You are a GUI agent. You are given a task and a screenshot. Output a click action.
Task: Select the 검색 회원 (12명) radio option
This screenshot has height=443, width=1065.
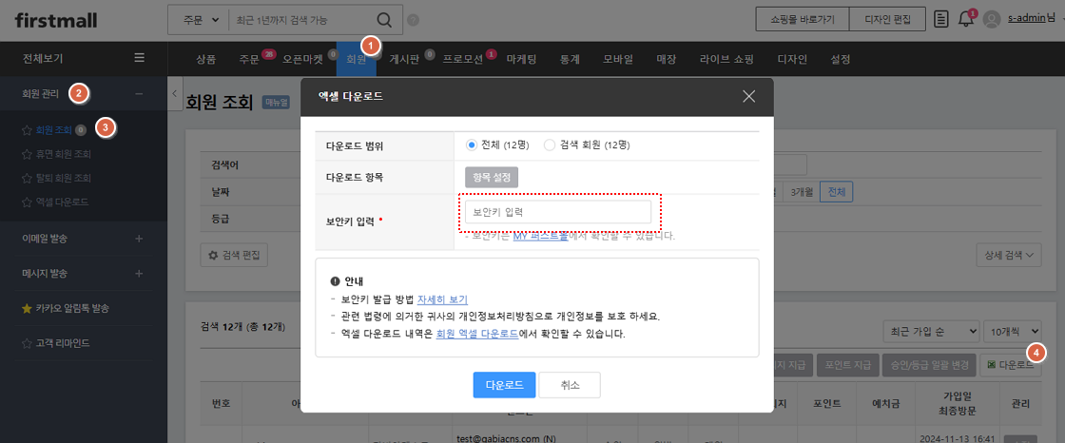click(x=549, y=145)
